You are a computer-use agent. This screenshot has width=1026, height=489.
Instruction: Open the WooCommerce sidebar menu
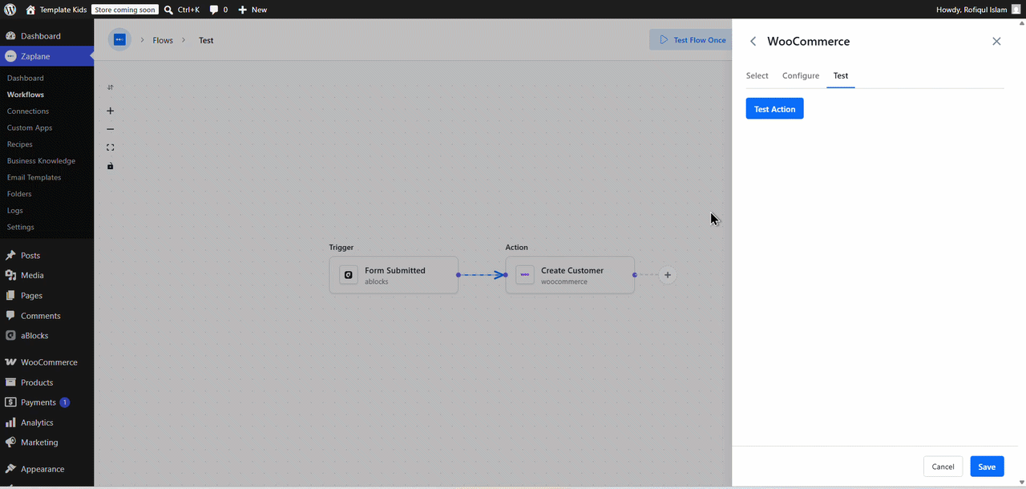[x=46, y=362]
